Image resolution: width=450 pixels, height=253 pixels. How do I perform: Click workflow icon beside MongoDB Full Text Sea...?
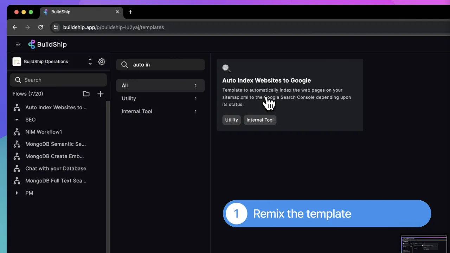[x=17, y=181]
